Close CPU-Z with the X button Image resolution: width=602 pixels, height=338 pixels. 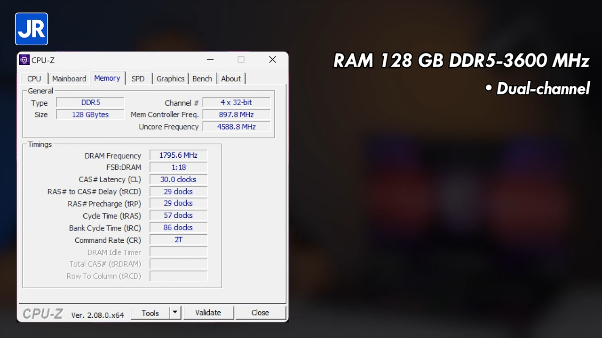point(272,60)
